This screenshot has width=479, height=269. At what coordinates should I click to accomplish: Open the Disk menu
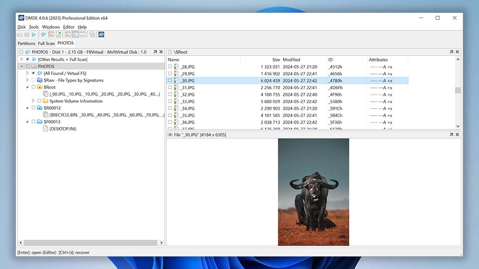click(22, 27)
